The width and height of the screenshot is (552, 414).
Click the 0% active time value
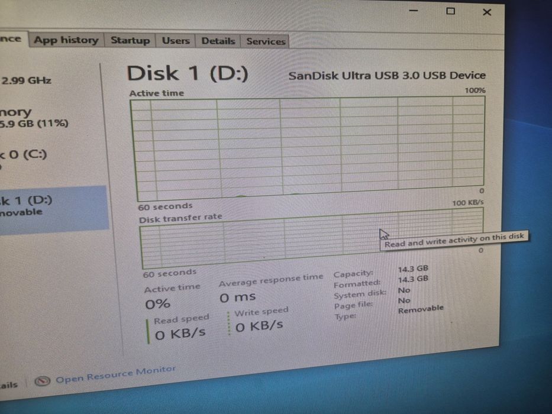pos(158,303)
